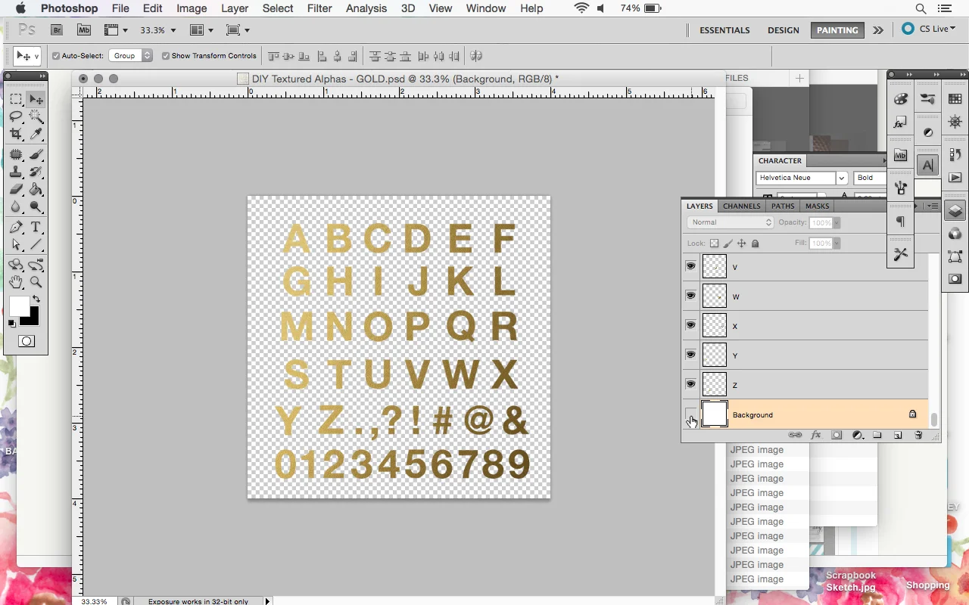Open the Filter menu
969x605 pixels.
tap(319, 8)
